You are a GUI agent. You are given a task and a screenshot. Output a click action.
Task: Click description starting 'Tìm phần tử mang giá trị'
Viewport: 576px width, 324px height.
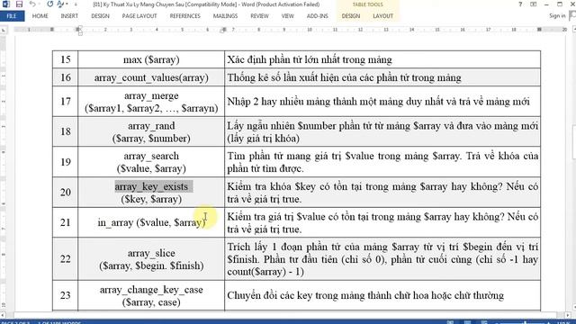(x=382, y=162)
